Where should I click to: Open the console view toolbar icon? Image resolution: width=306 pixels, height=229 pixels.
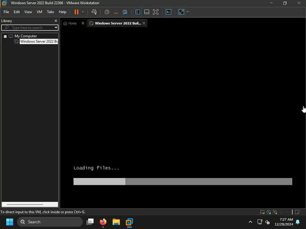tap(169, 12)
